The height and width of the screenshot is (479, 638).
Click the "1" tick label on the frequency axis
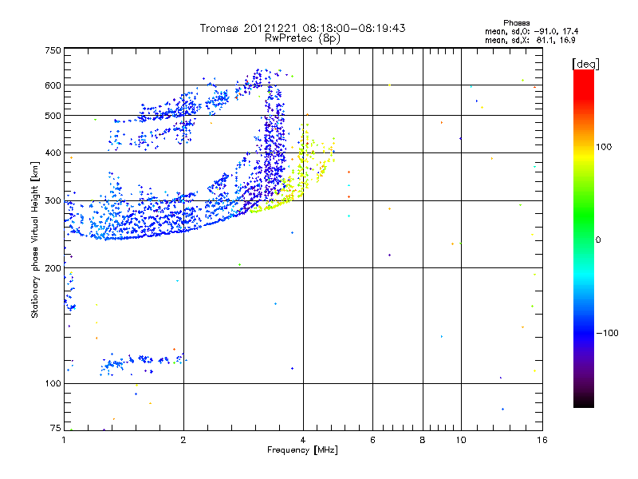(65, 440)
